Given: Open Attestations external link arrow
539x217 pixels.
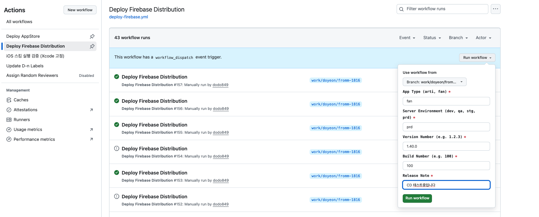Looking at the screenshot, I should (x=91, y=110).
